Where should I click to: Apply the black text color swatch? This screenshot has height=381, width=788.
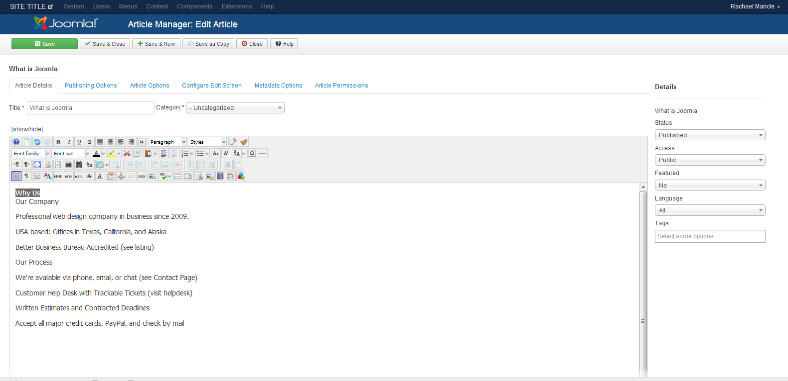96,153
